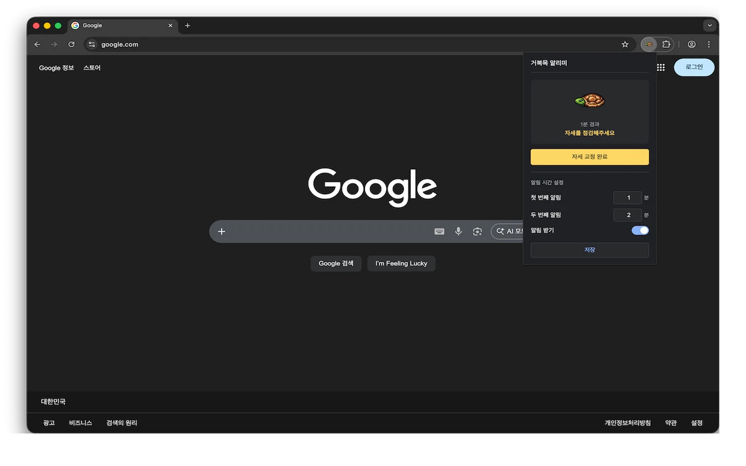Click the 자세를 점검해주세요 message
The height and width of the screenshot is (466, 746).
click(589, 133)
